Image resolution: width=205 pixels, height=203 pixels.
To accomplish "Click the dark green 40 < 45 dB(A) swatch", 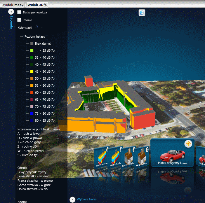I will tap(32, 64).
